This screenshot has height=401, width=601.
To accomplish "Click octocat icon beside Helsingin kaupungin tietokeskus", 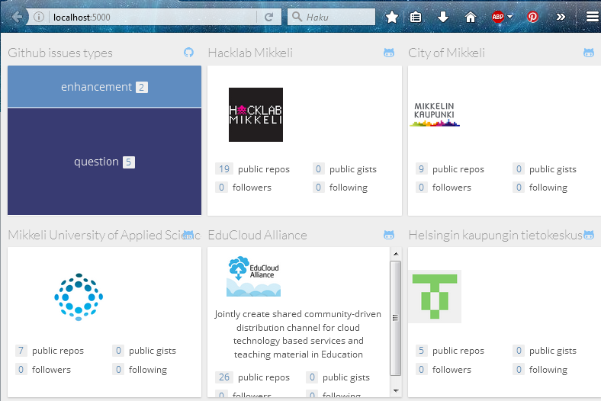I will [x=589, y=235].
